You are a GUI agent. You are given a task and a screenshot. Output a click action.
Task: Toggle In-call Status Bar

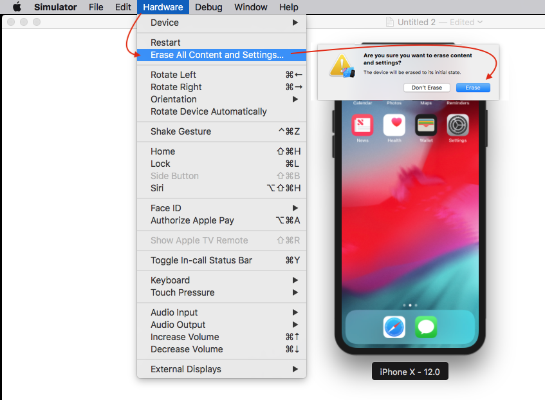(221, 260)
